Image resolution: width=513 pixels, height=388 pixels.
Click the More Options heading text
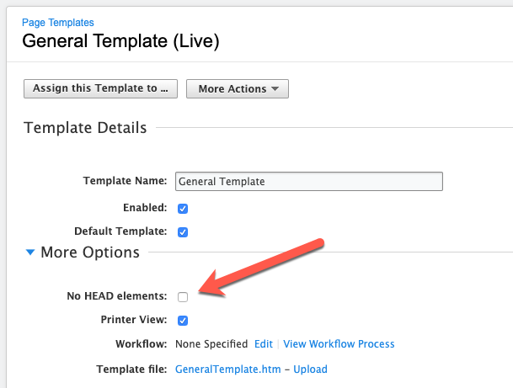90,252
